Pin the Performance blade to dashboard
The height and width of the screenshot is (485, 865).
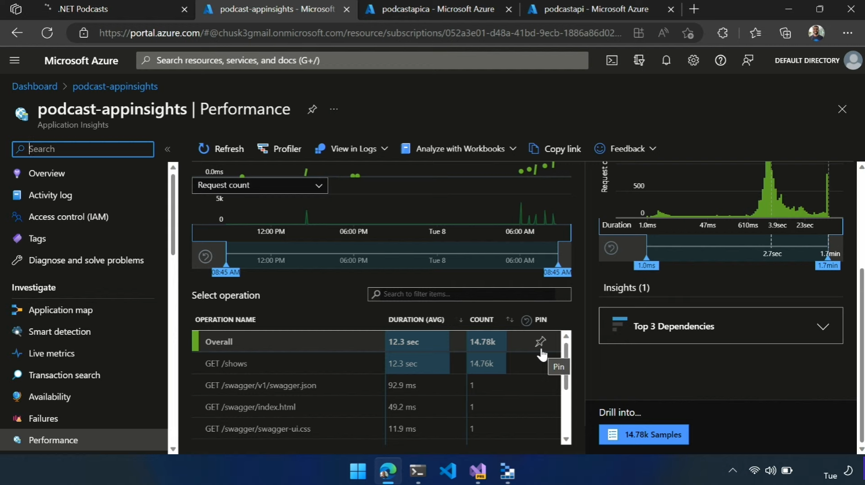tap(312, 109)
